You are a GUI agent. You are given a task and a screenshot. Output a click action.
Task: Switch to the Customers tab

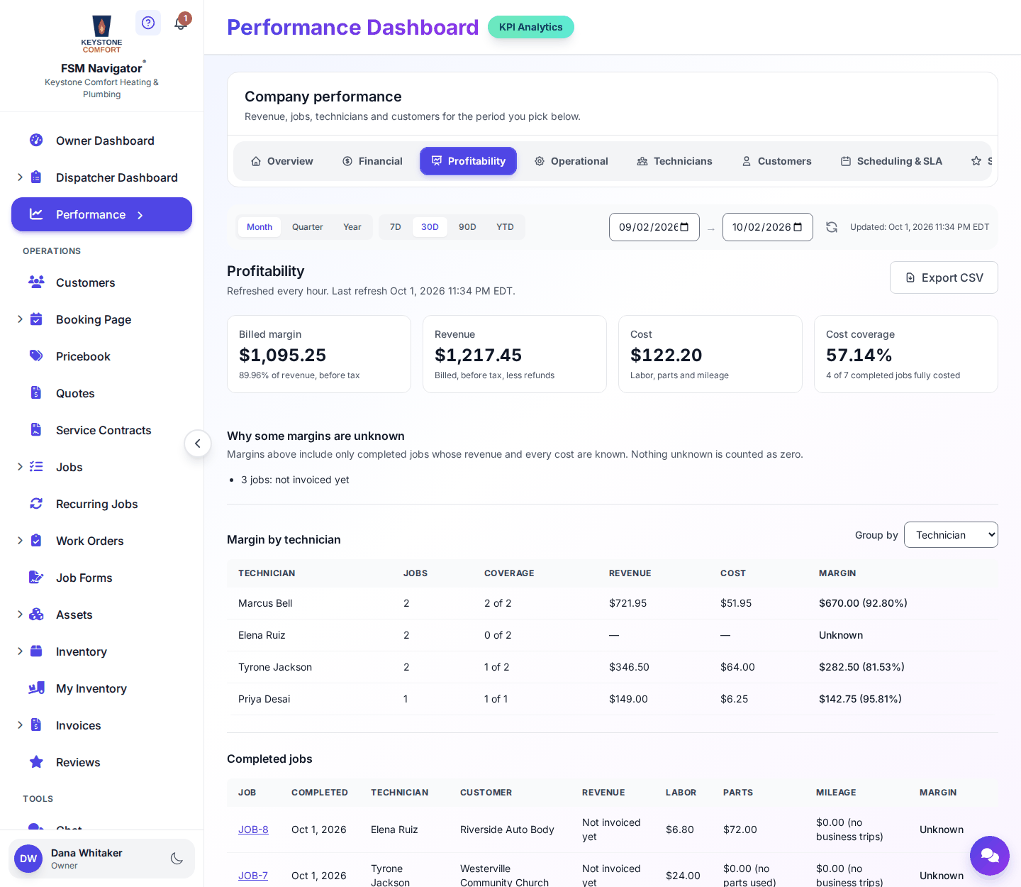(776, 161)
